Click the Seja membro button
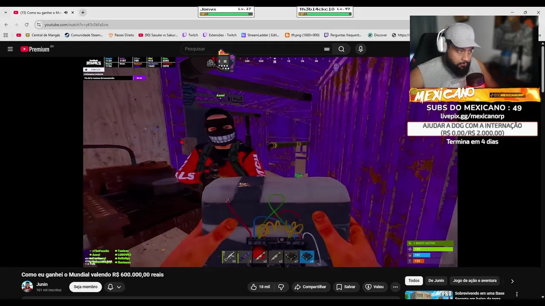545x306 pixels. point(86,287)
